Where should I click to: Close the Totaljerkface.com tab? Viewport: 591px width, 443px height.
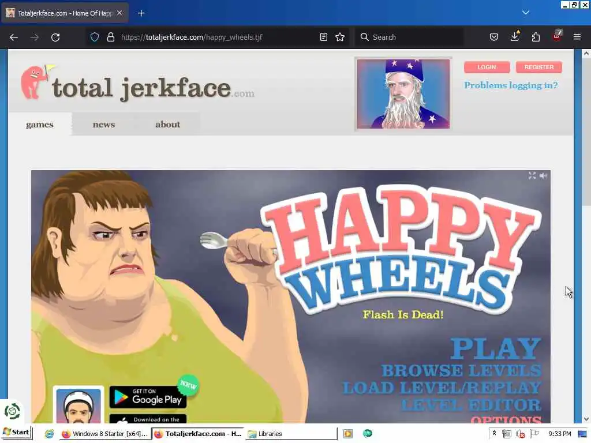tap(119, 13)
